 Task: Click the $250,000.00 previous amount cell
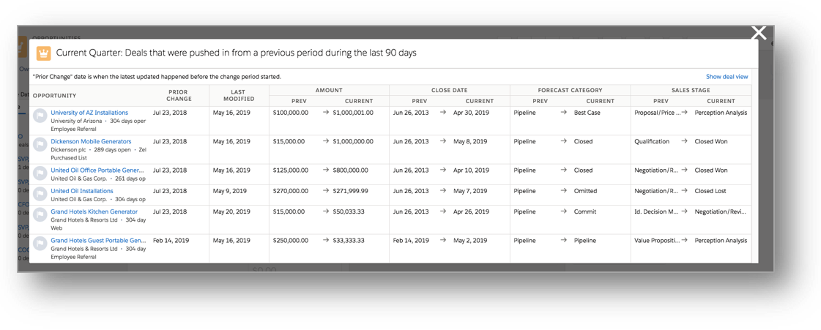tap(291, 240)
